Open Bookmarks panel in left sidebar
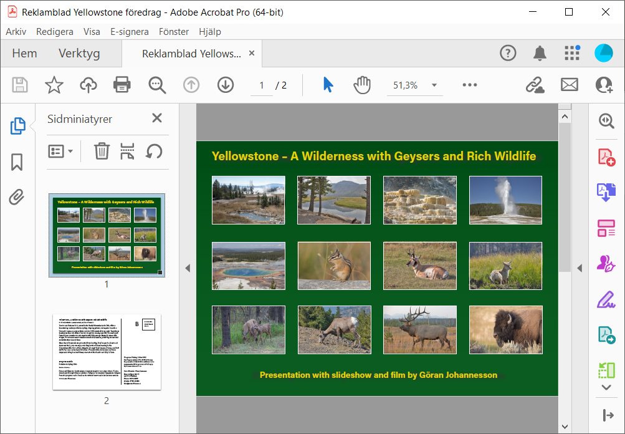The height and width of the screenshot is (434, 625). (x=17, y=162)
